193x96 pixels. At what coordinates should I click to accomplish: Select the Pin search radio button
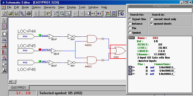click(x=132, y=28)
